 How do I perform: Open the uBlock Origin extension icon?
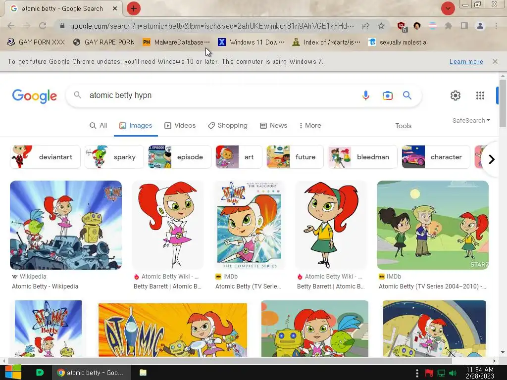pyautogui.click(x=402, y=27)
